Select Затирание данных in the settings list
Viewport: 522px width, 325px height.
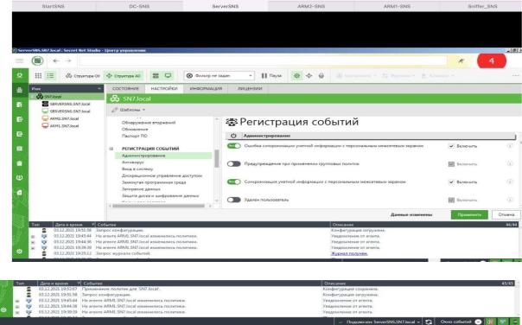(x=141, y=188)
